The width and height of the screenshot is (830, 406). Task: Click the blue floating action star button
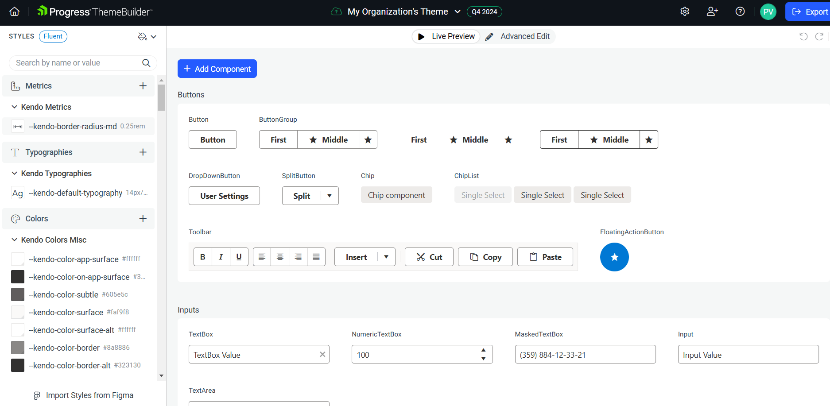tap(614, 257)
